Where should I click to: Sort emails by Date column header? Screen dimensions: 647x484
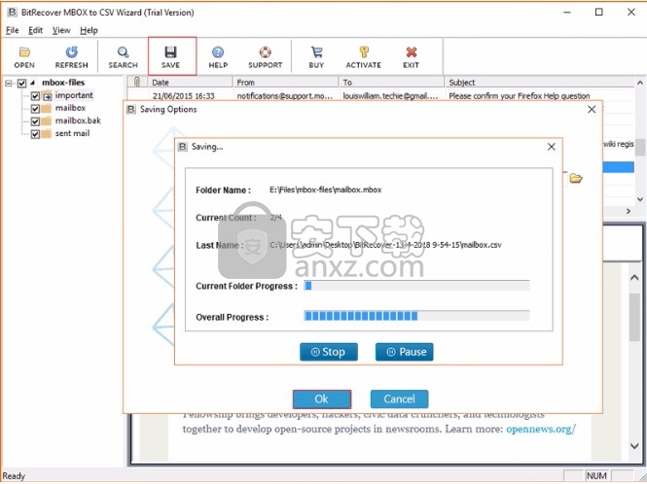(190, 82)
